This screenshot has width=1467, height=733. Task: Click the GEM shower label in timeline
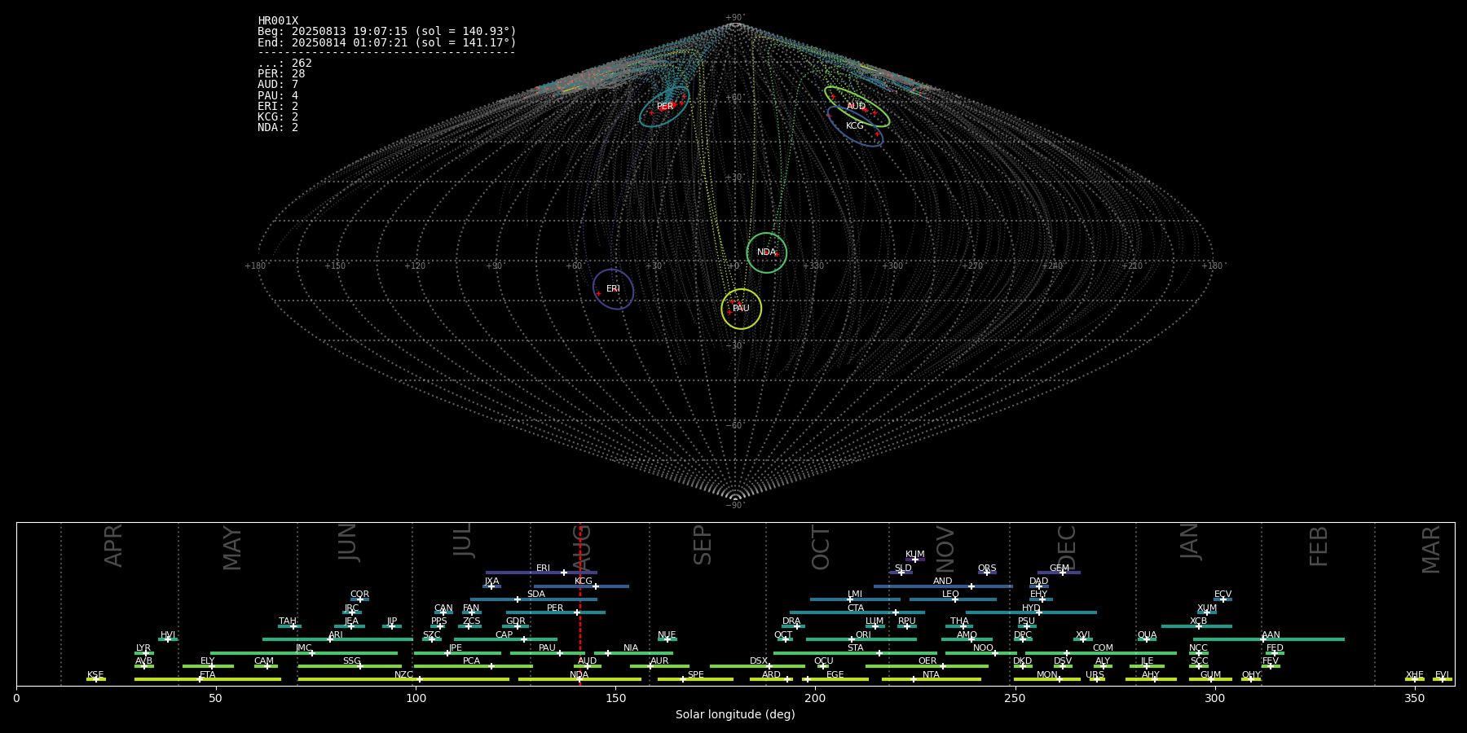point(1059,568)
